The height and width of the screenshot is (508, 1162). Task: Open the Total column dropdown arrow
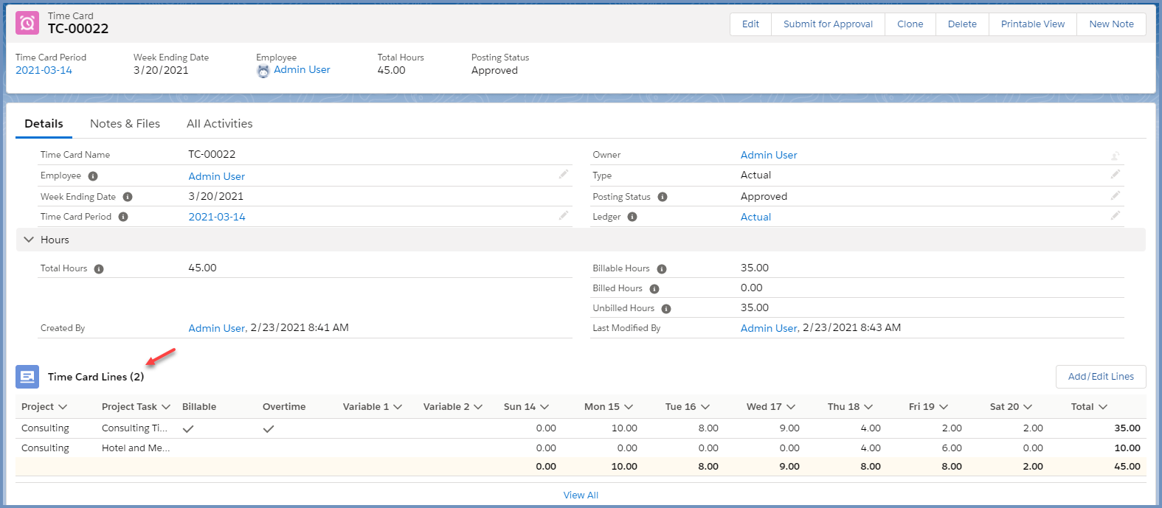point(1103,407)
